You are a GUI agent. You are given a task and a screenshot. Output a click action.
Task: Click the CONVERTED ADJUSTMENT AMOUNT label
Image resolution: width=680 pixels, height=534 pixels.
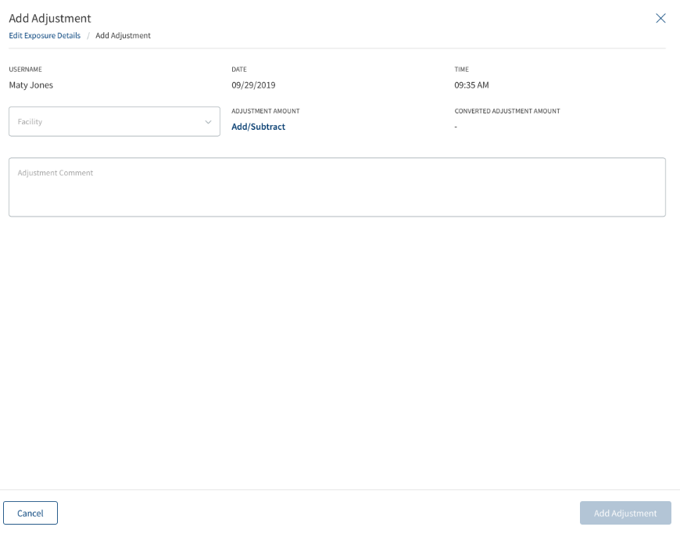click(507, 111)
